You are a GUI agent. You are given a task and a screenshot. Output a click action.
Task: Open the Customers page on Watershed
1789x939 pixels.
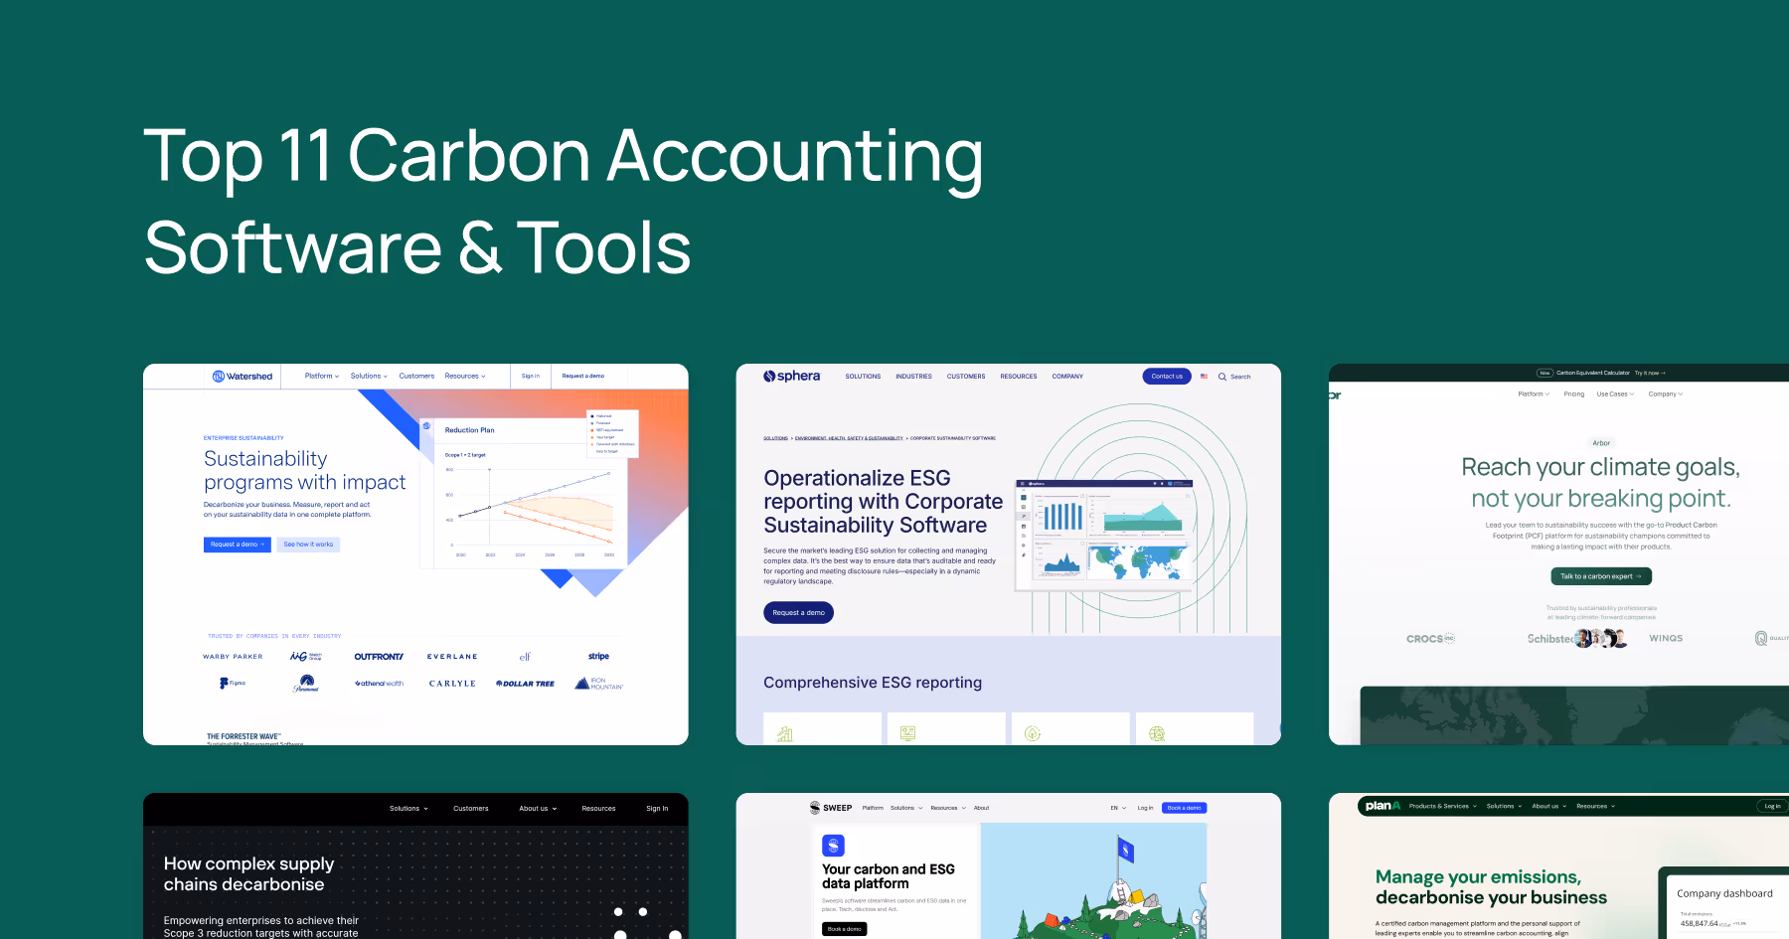pos(416,377)
